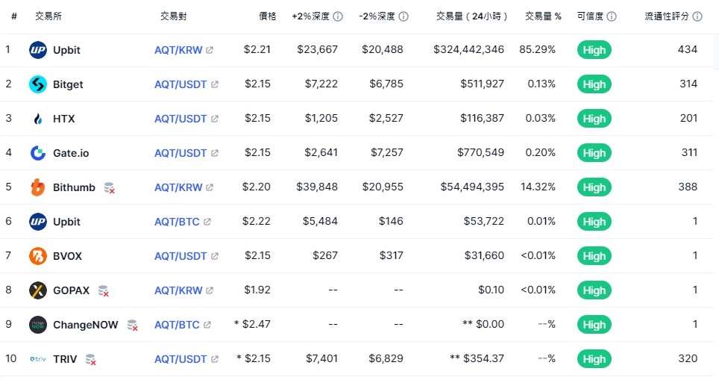Image resolution: width=719 pixels, height=380 pixels.
Task: Sort table by 價格 column header
Action: tap(267, 16)
